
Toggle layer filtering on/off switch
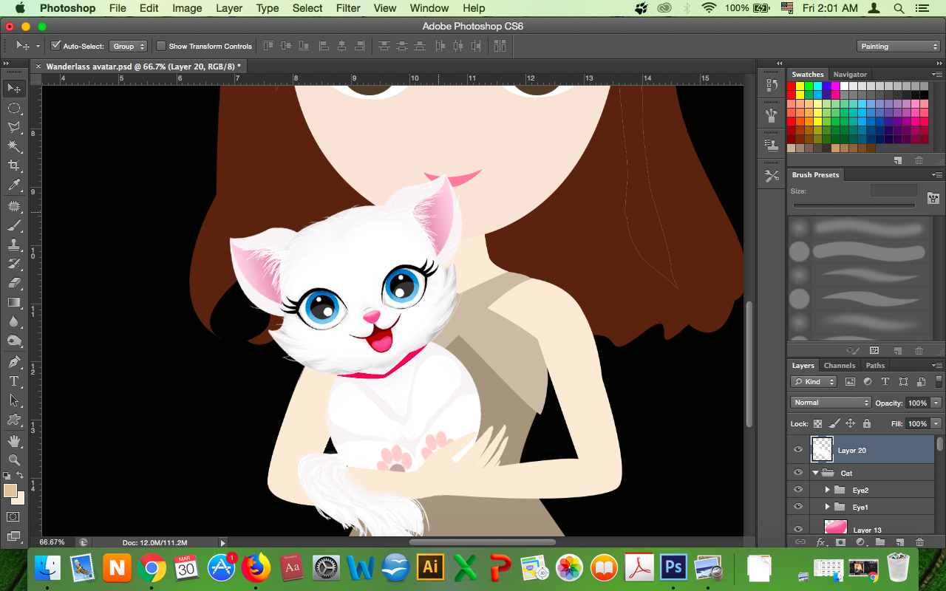coord(937,382)
